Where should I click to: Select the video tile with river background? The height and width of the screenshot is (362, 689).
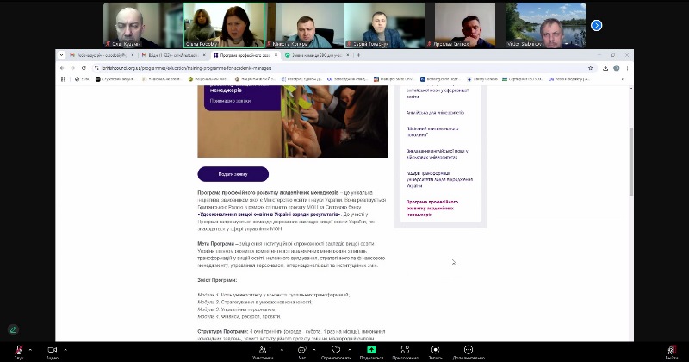545,26
